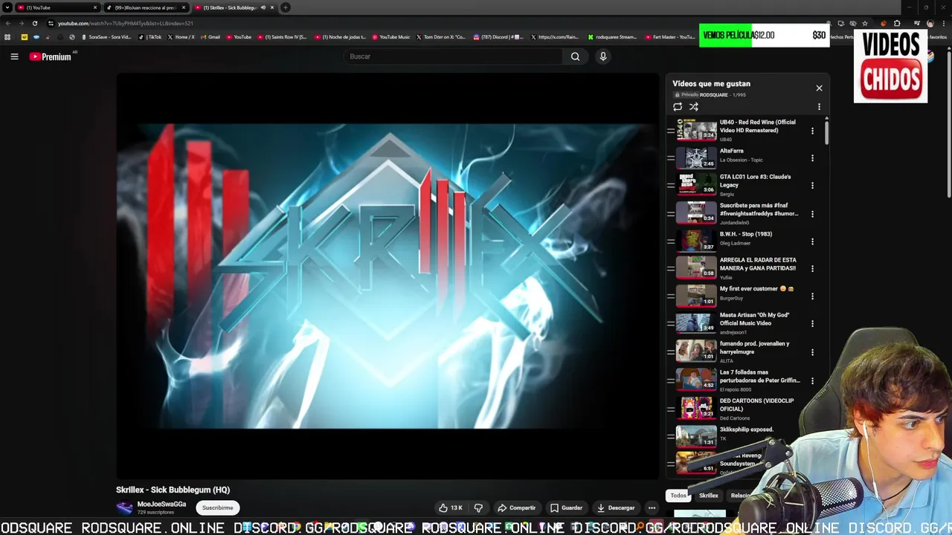
Task: Play UB40 Red Red Wine thumbnail
Action: [x=696, y=130]
